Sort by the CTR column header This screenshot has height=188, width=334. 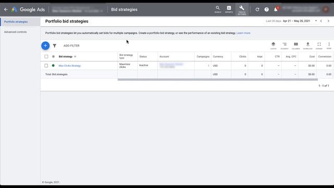coord(277,56)
